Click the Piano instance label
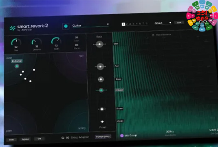218x147 pixels. [119, 79]
